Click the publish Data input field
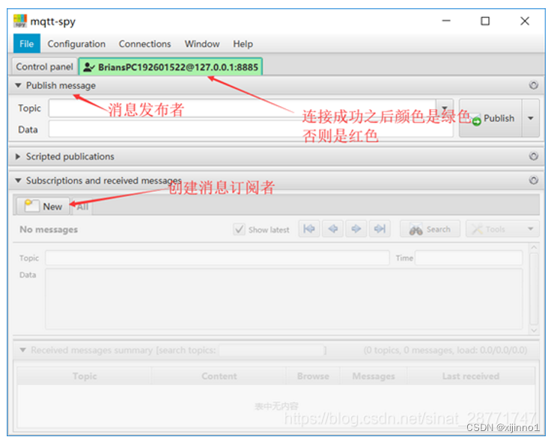The height and width of the screenshot is (440, 551). coord(251,128)
